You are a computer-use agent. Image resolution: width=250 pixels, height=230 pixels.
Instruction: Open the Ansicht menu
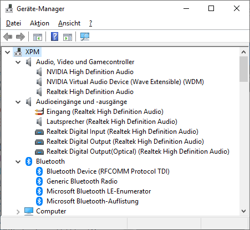[69, 23]
